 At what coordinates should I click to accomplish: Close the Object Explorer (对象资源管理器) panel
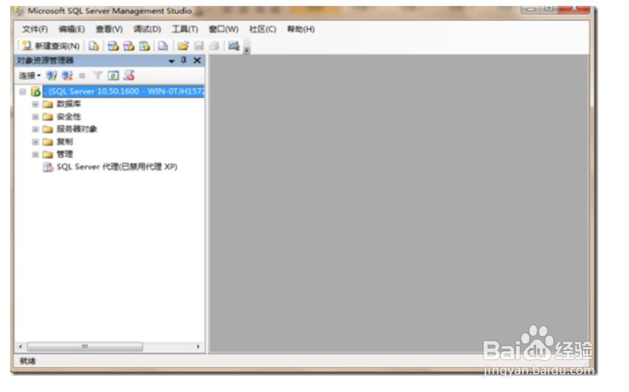(197, 60)
